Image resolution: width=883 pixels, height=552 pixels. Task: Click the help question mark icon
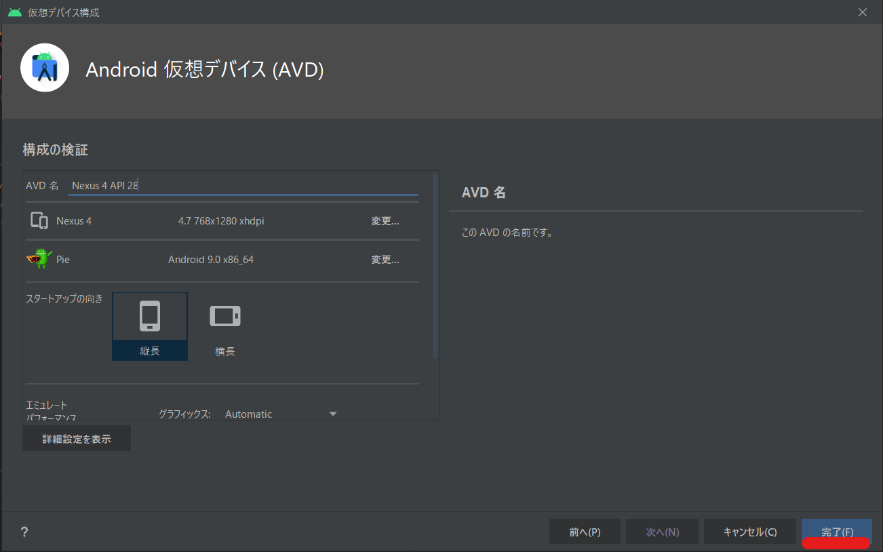click(24, 532)
